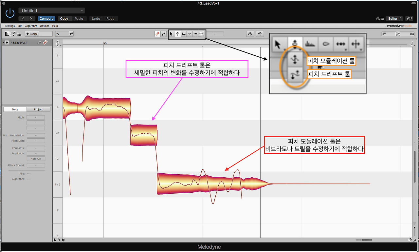This screenshot has height=252, width=419.
Task: Open the Help menu
Action: point(55,26)
